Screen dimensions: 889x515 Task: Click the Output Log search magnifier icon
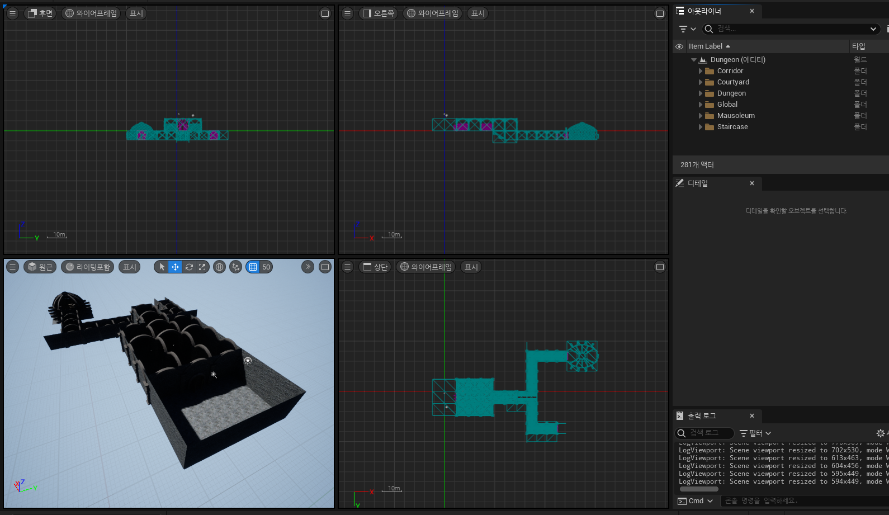[681, 433]
